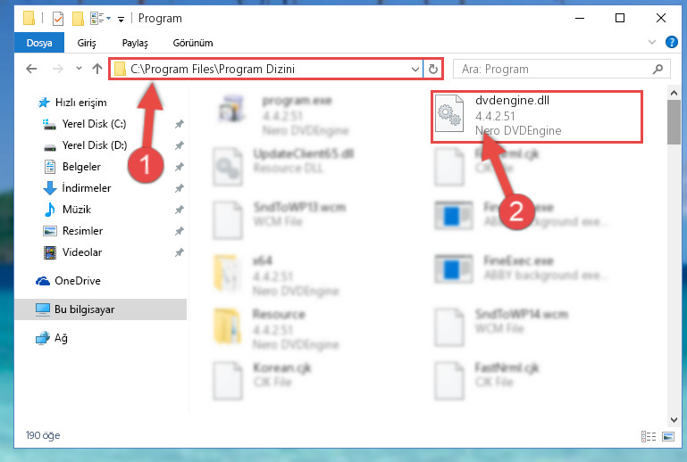The image size is (687, 462).
Task: Switch to details list view icon
Action: (649, 436)
